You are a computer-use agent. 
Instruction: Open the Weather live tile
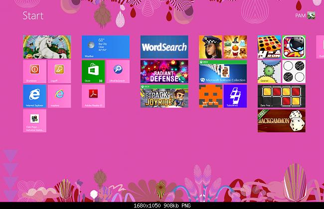coord(106,47)
